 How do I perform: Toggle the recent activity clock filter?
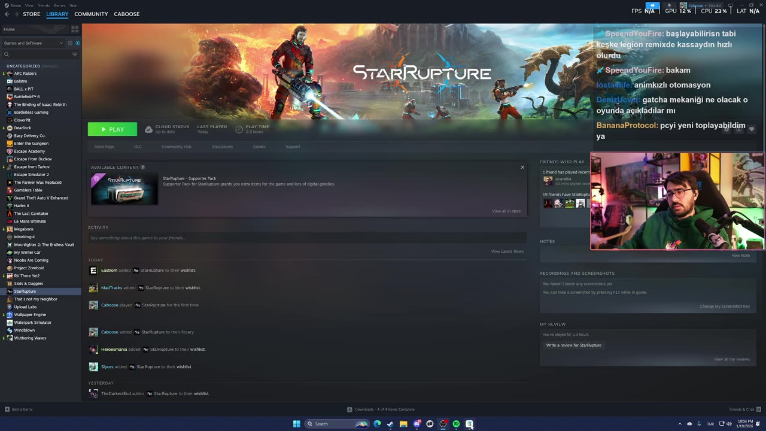69,43
